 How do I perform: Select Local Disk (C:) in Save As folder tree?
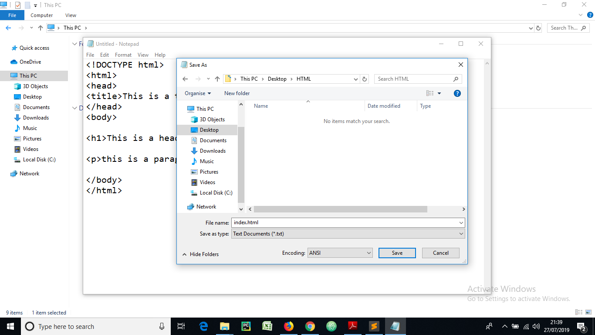pos(212,193)
